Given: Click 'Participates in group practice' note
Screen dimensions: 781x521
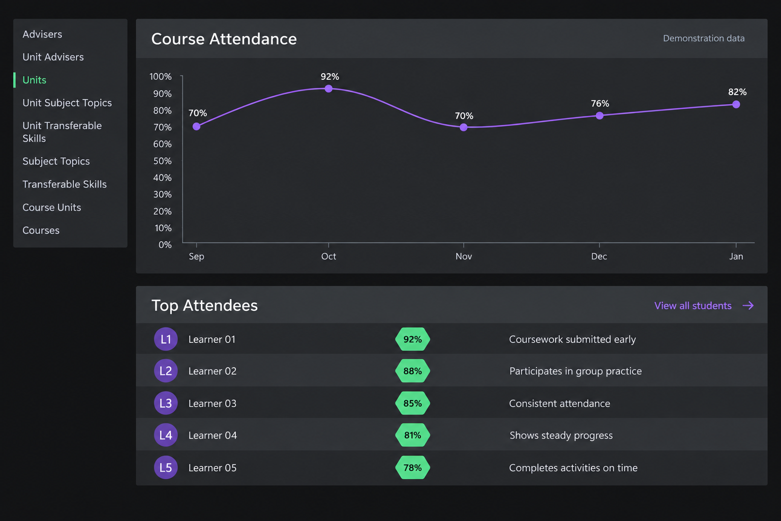Looking at the screenshot, I should point(576,371).
